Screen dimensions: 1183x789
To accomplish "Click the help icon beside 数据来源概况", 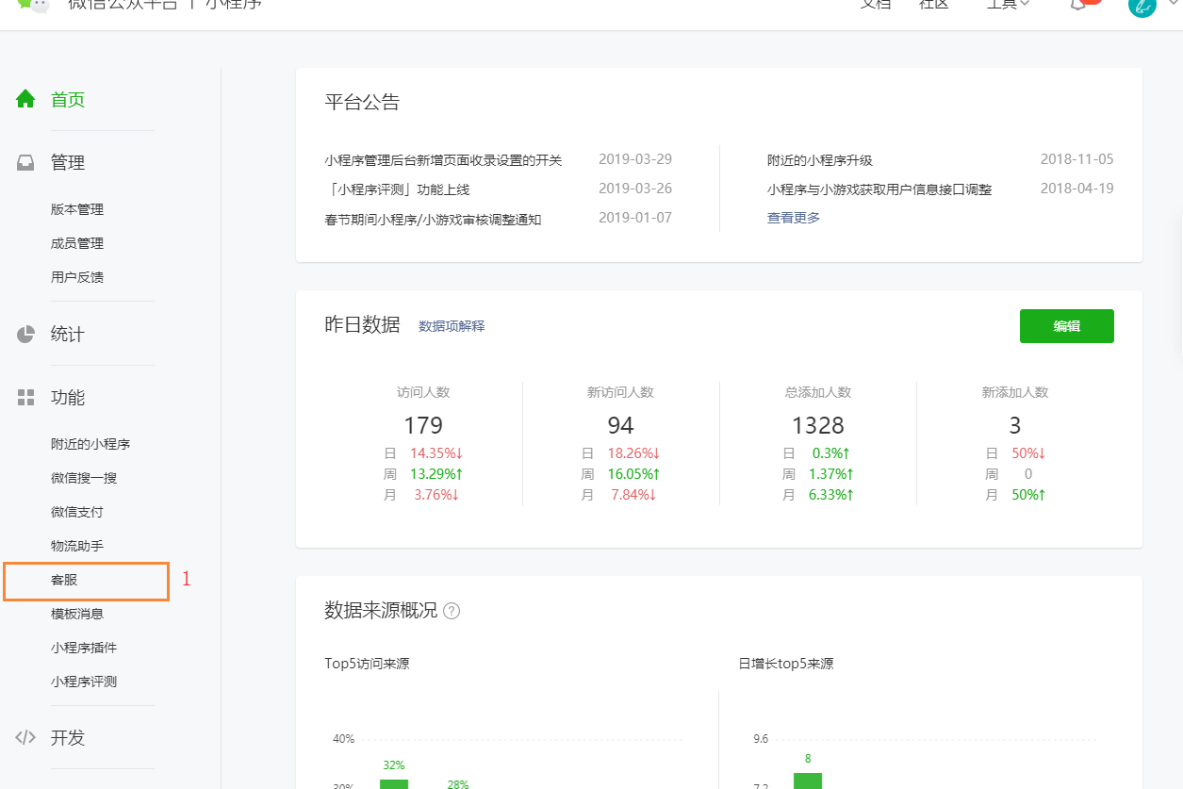I will coord(452,611).
